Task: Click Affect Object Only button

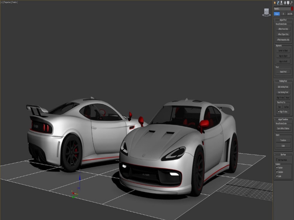Action: click(283, 34)
